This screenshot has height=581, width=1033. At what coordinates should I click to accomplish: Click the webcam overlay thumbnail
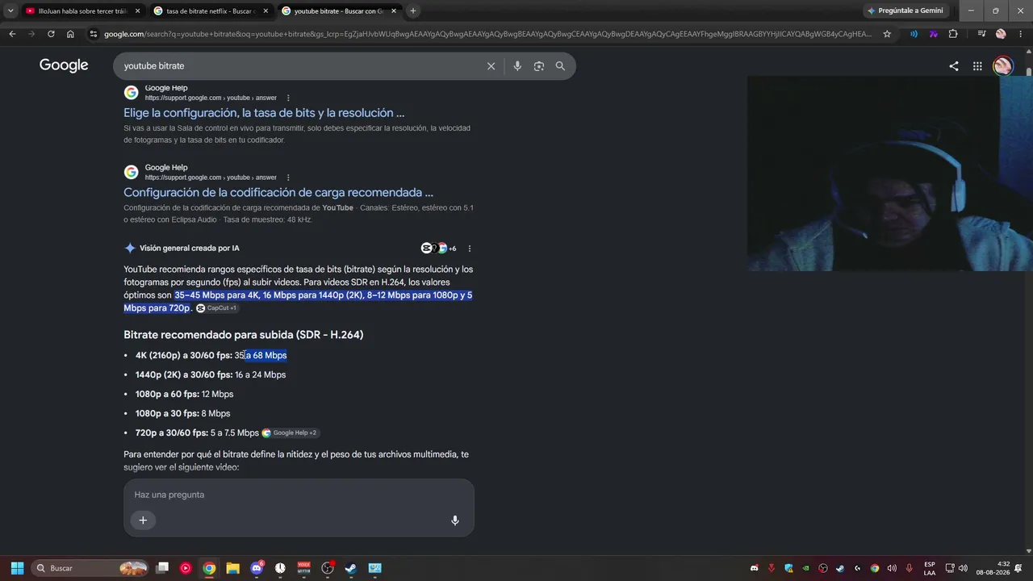(x=889, y=173)
